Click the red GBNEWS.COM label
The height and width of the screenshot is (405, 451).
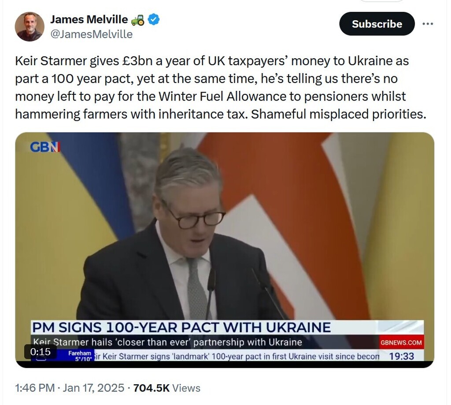pos(401,342)
